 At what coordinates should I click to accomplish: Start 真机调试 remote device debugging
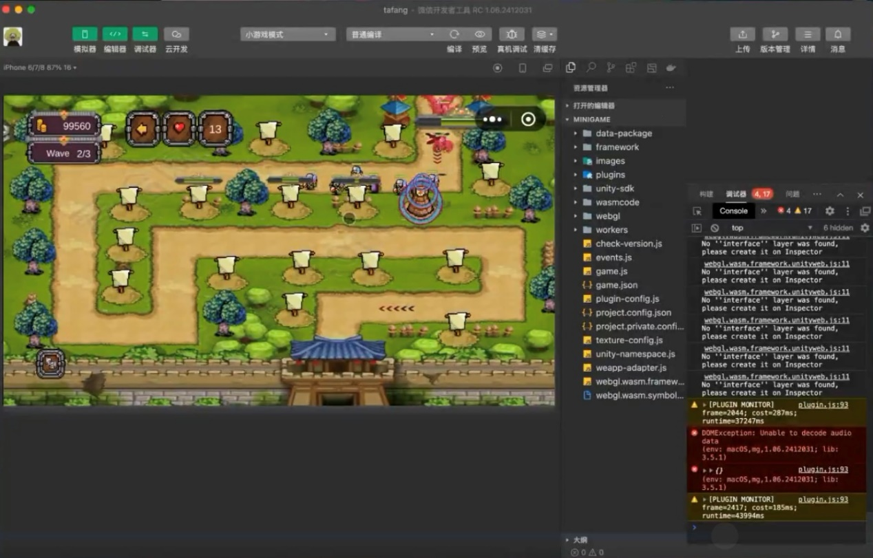512,34
